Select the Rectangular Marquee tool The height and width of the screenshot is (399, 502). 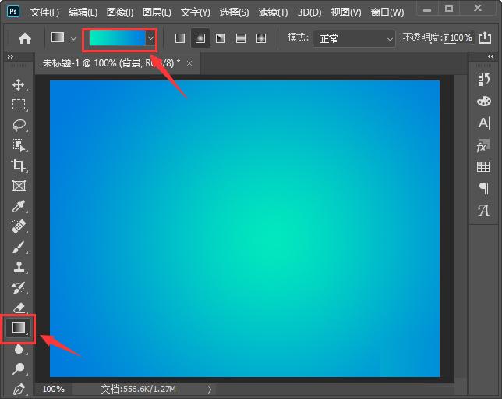click(x=19, y=105)
